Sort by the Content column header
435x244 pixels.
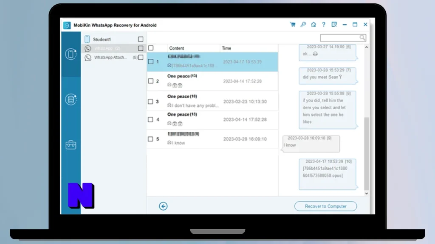[x=176, y=48]
